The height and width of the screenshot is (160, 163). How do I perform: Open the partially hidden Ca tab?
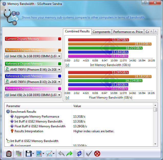click(147, 32)
